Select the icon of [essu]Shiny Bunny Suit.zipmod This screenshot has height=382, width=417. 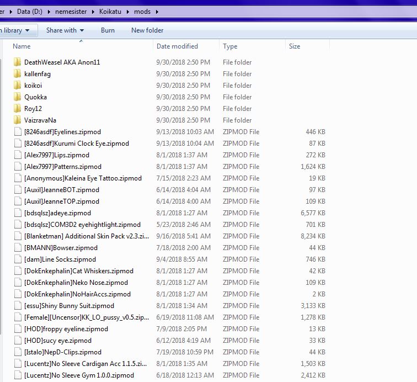(18, 306)
